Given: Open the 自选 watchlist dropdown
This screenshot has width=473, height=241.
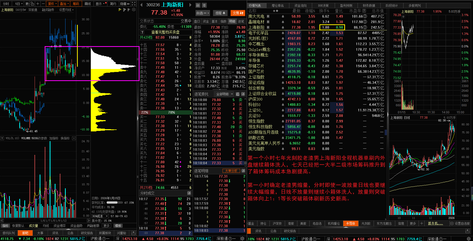Looking at the screenshot, I should click(x=202, y=13).
